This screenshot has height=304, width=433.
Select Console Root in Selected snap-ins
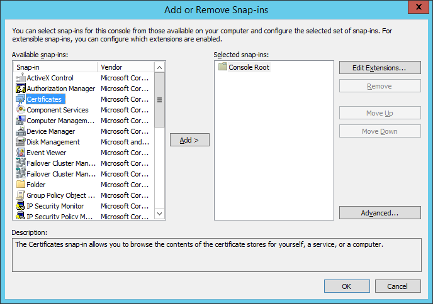pyautogui.click(x=249, y=67)
